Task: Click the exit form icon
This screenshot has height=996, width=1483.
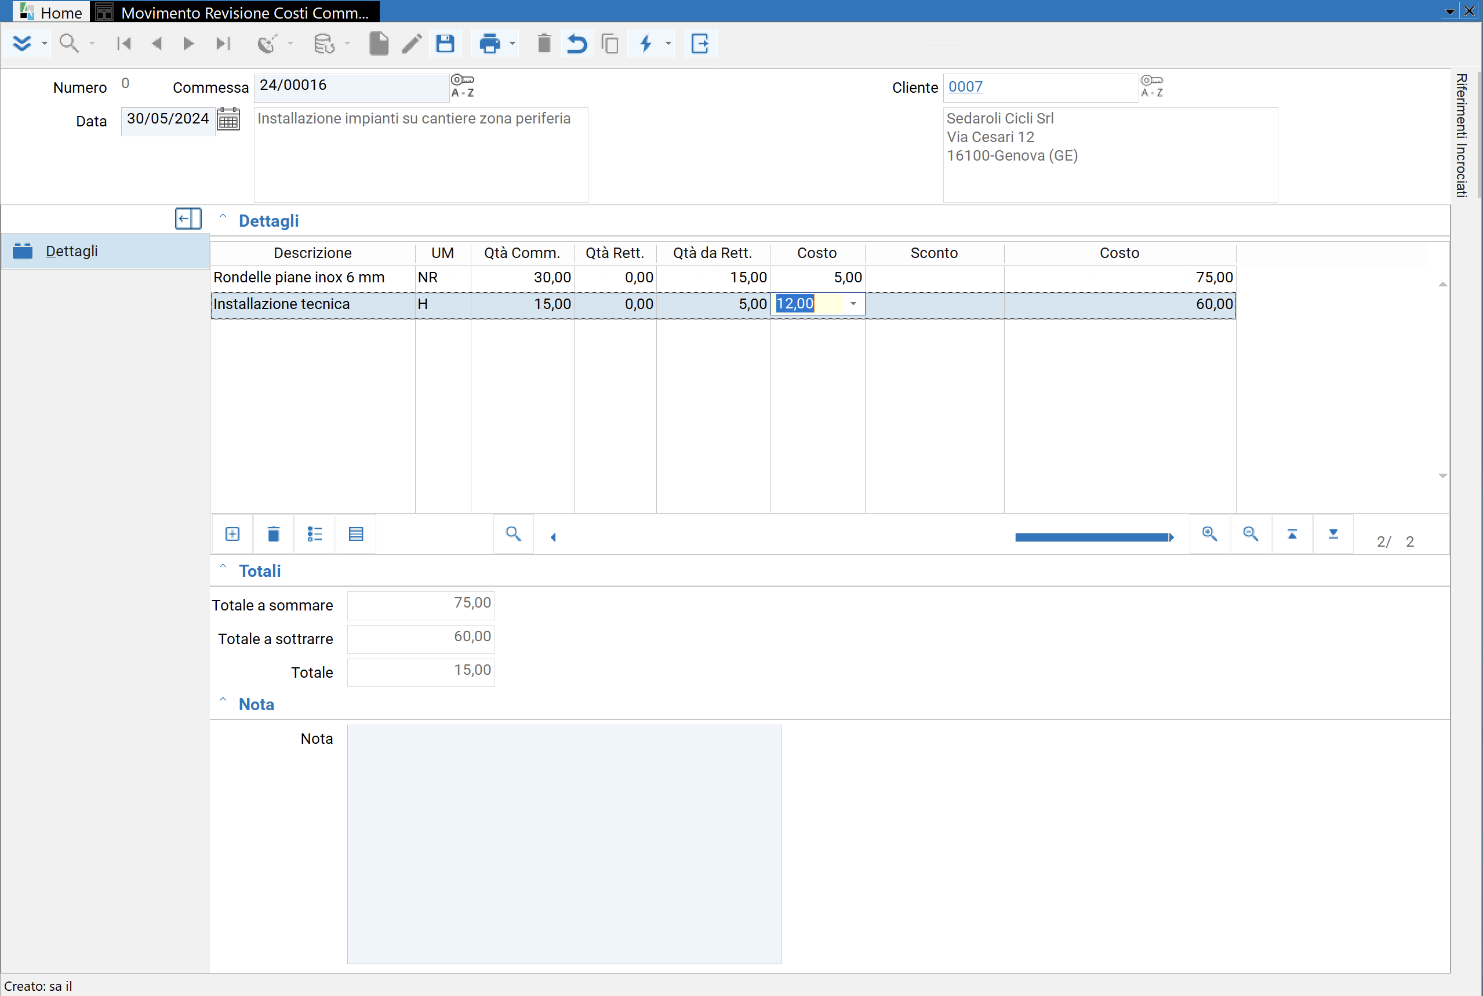Action: [700, 43]
